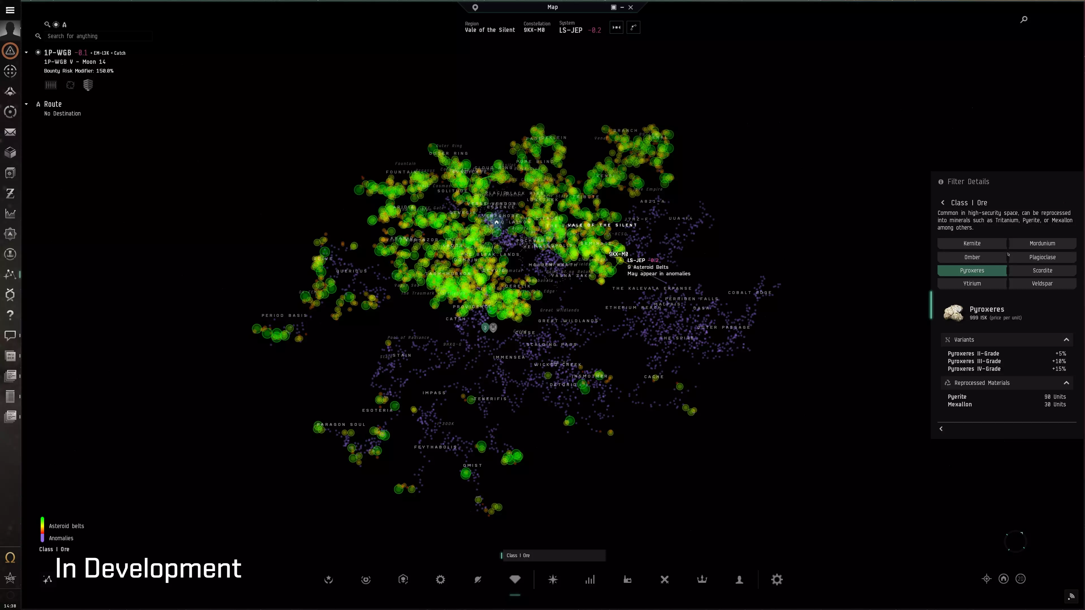Go back from Class I Ore
Image resolution: width=1085 pixels, height=610 pixels.
click(x=943, y=203)
